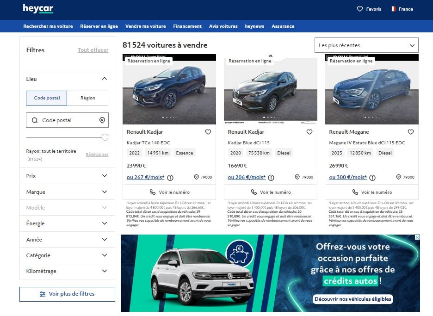Click ou 206 €/mois link
This screenshot has height=316, width=433.
click(x=247, y=177)
